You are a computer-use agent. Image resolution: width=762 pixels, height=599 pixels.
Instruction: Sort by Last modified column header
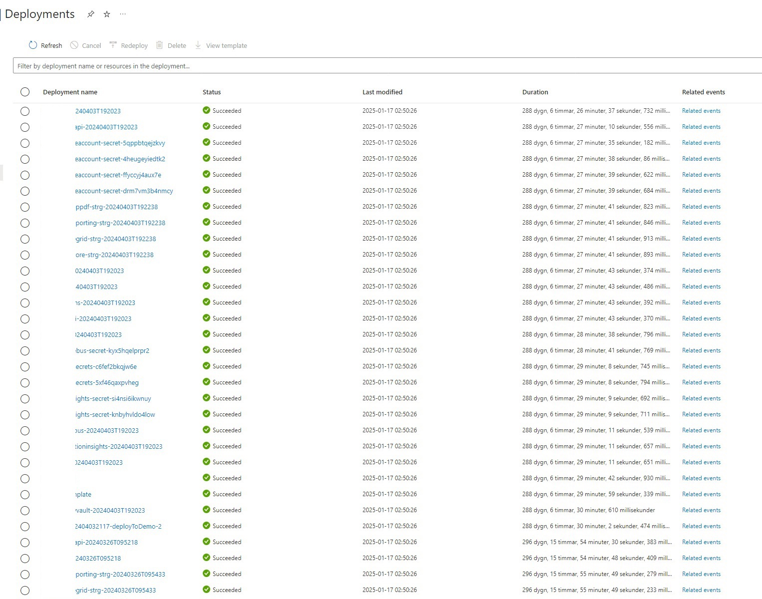(x=382, y=92)
